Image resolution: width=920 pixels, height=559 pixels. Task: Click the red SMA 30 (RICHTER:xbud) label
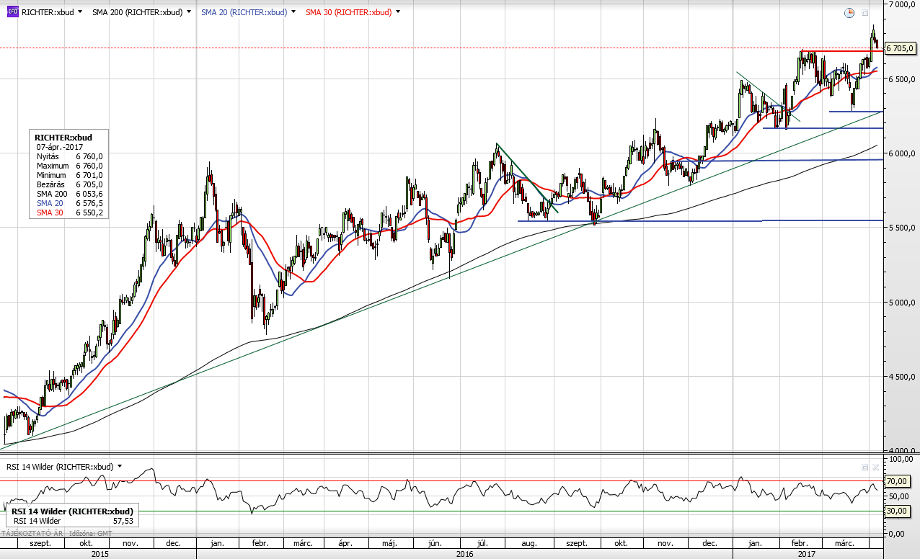click(x=348, y=12)
